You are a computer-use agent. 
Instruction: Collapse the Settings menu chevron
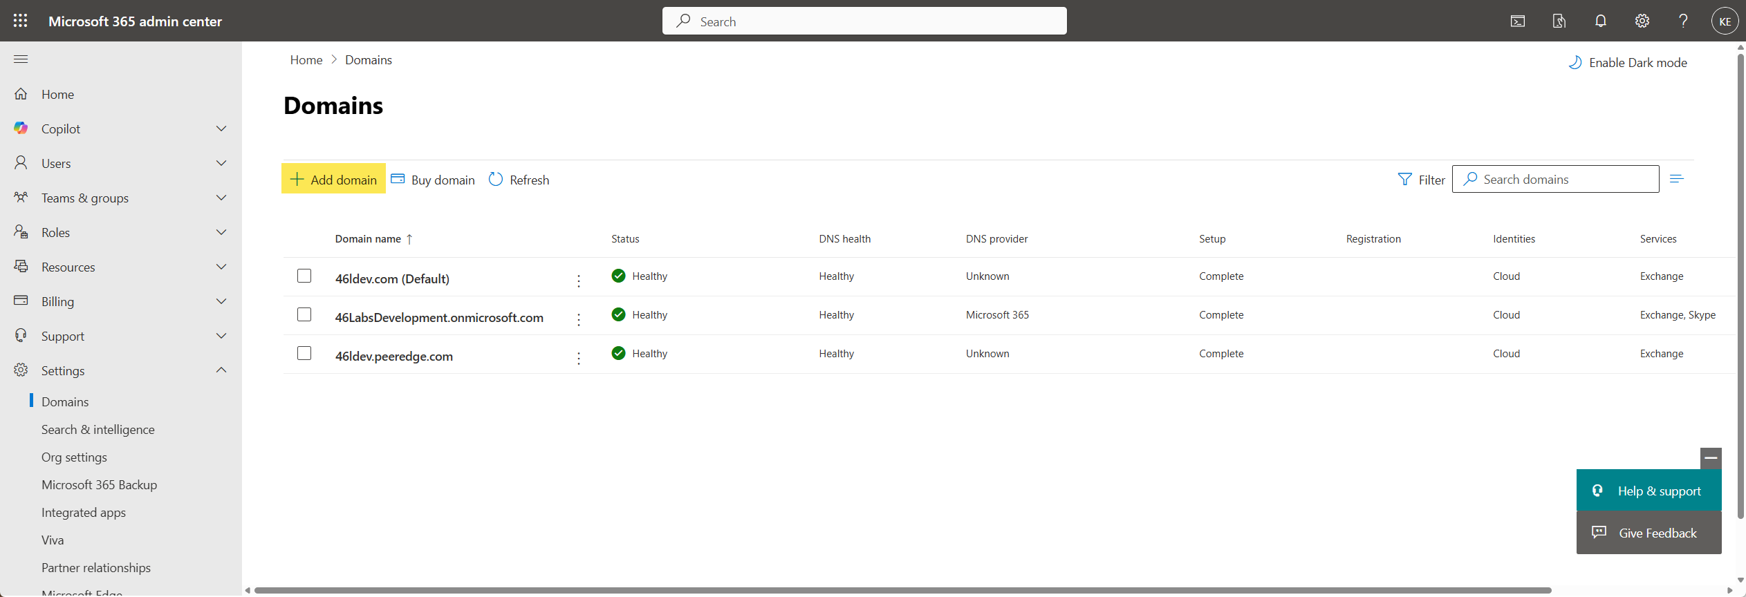pos(221,370)
